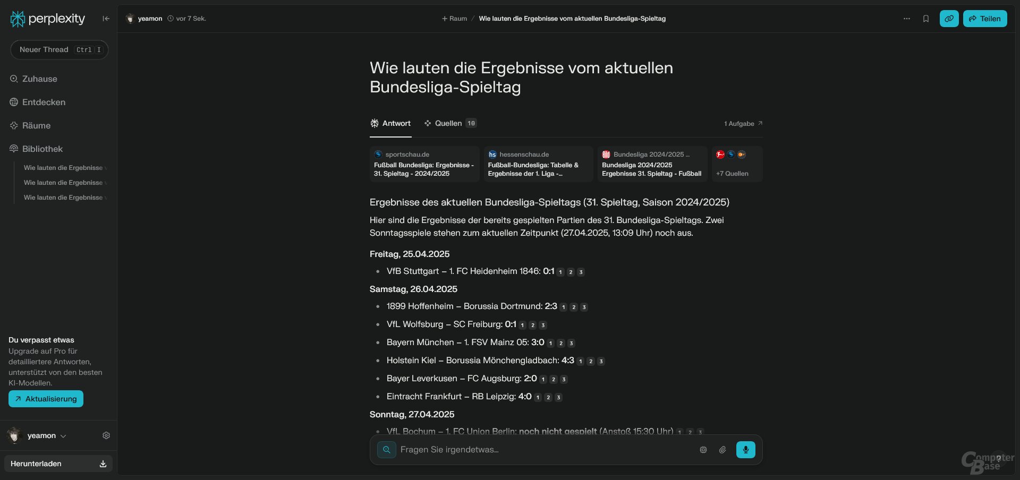Click citation 1 after Bayer Leverkusen result
Viewport: 1020px width, 480px height.
(x=543, y=379)
